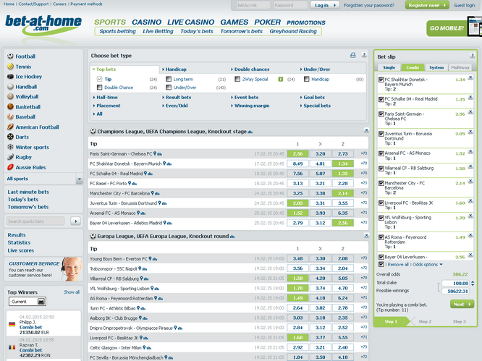Expand the Goal bets group
482x361 pixels.
click(x=313, y=97)
